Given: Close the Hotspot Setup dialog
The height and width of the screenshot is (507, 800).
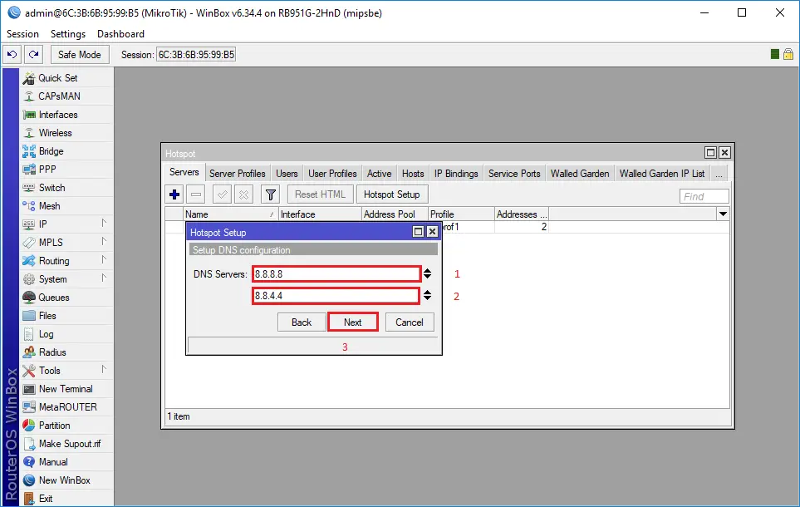Looking at the screenshot, I should [x=432, y=232].
